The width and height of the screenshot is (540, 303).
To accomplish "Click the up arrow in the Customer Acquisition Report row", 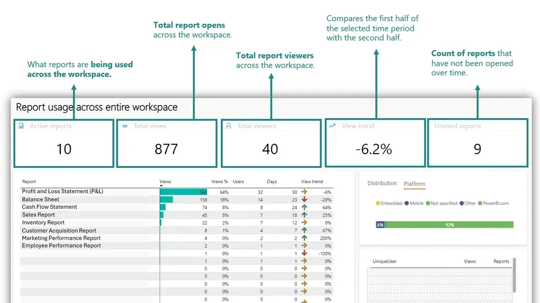I will click(x=304, y=230).
